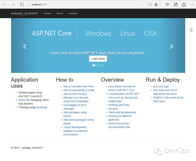Select fourth carousel indicator dot

tap(102, 65)
